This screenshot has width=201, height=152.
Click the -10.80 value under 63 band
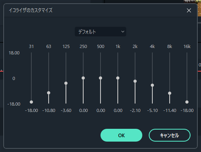pyautogui.click(x=49, y=110)
